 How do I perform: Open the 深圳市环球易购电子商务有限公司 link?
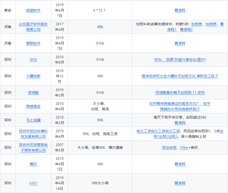(33, 147)
